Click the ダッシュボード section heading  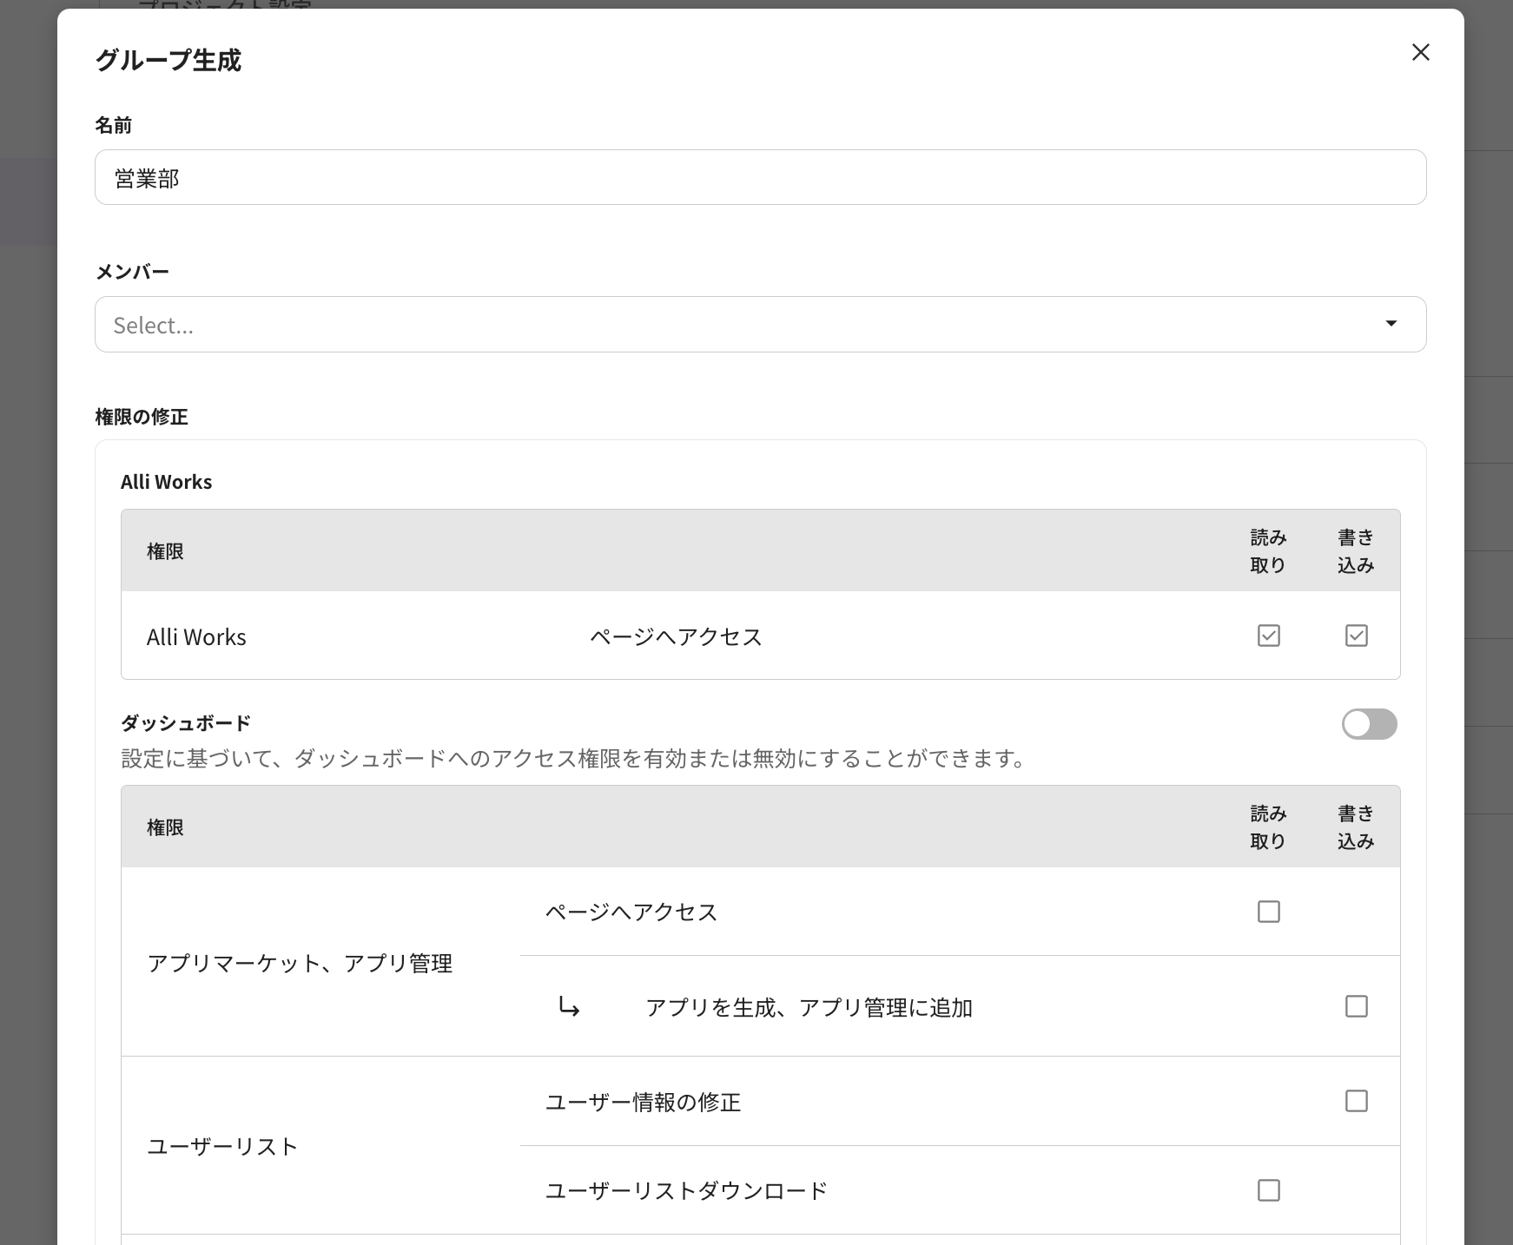pyautogui.click(x=186, y=722)
